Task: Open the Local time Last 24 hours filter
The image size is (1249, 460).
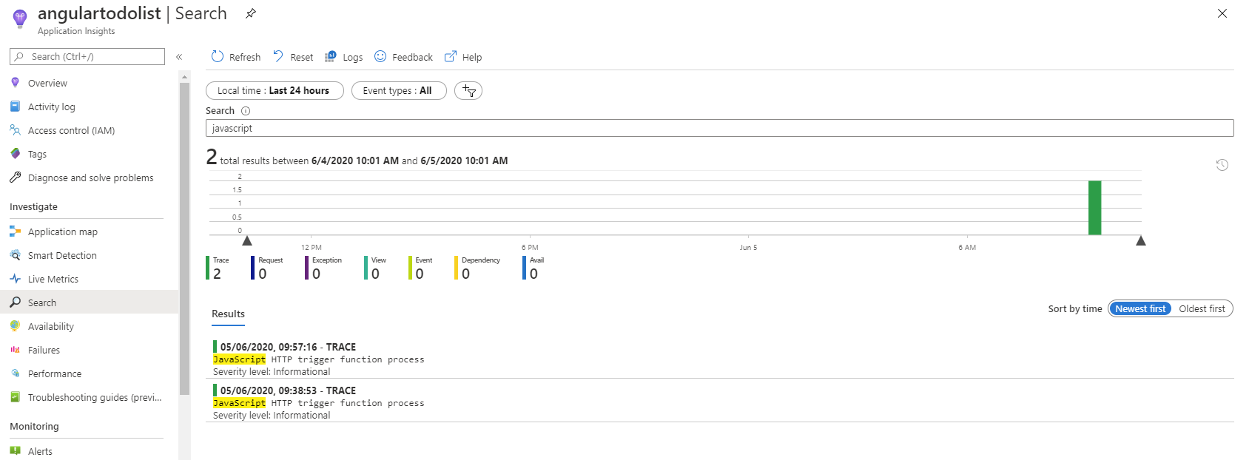Action: click(x=274, y=90)
